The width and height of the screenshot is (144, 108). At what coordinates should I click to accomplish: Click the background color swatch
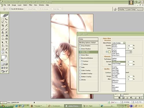[x=6, y=60]
